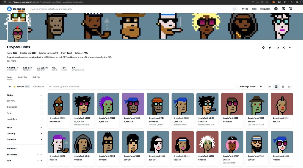The image size is (303, 168).
Task: Open the CryptoPunk #9998 thumbnail
Action: tap(208, 142)
